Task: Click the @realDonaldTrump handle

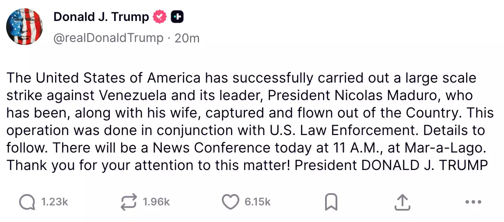Action: click(x=108, y=38)
